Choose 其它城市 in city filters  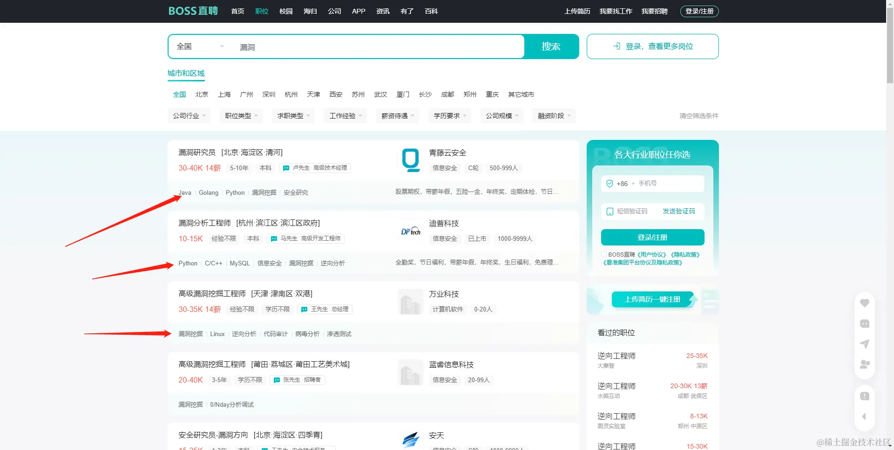(x=521, y=94)
